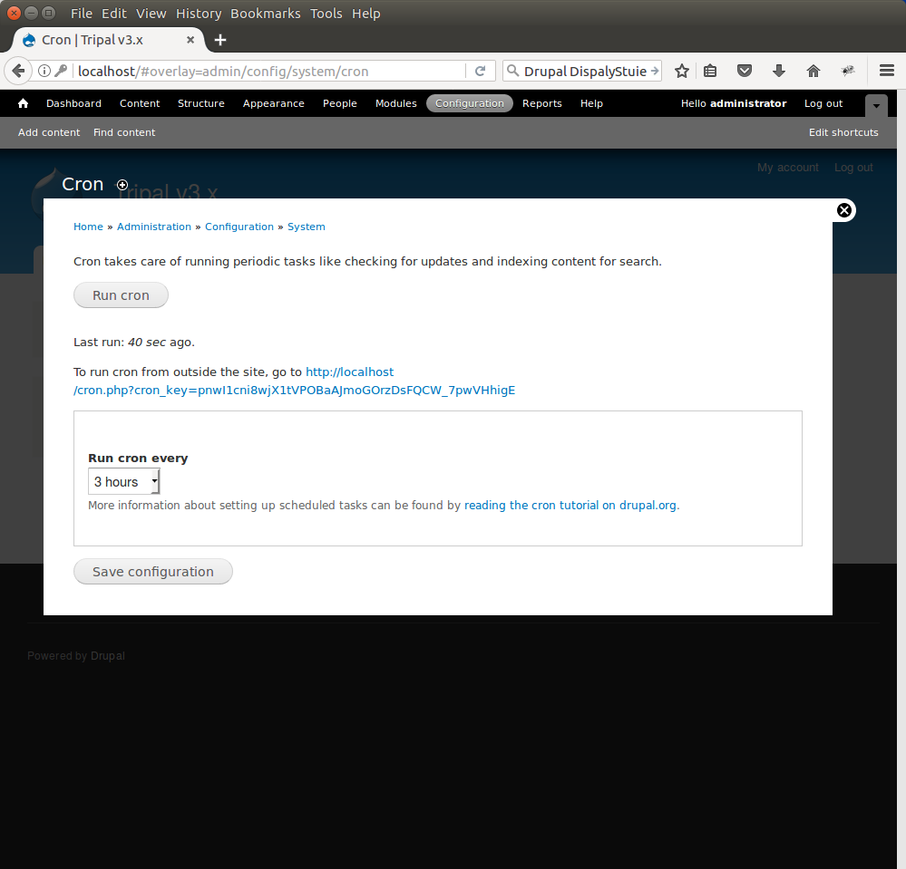The width and height of the screenshot is (906, 869).
Task: Click into the URL address bar
Action: click(272, 71)
